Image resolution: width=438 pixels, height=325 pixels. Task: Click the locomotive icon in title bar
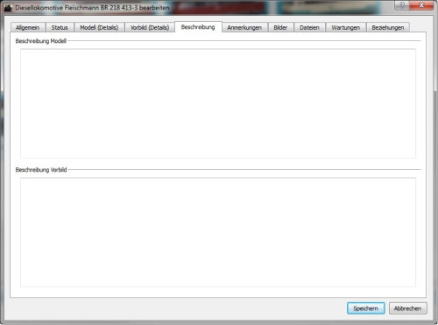click(8, 8)
